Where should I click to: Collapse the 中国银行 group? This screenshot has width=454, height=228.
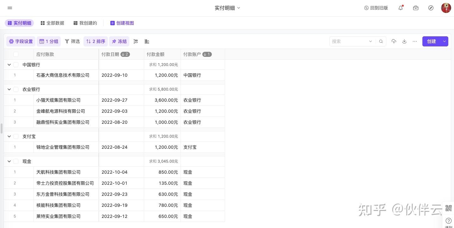[x=9, y=65]
